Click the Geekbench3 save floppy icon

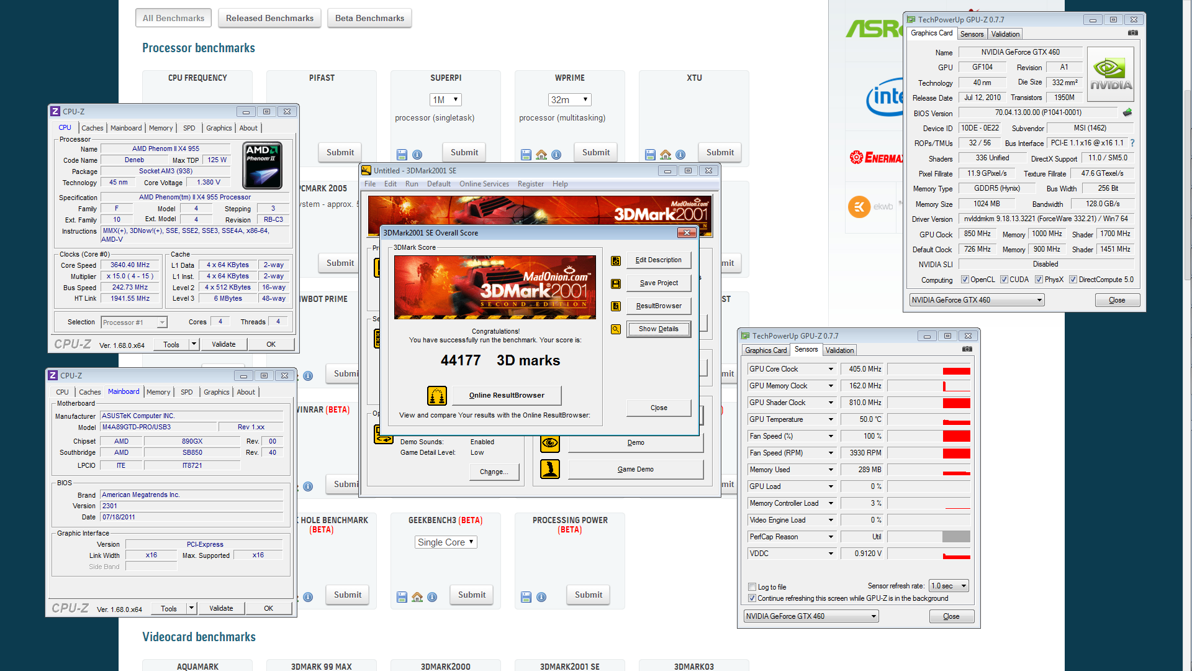click(x=402, y=597)
